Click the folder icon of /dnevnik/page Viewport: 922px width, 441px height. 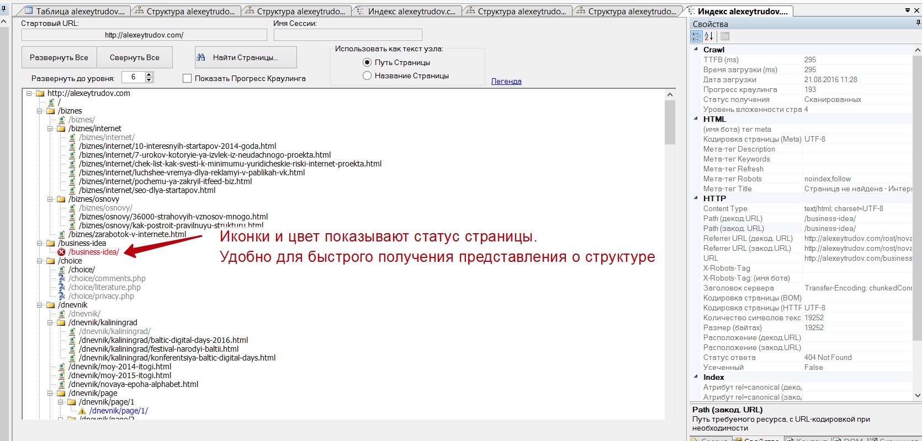tap(61, 393)
